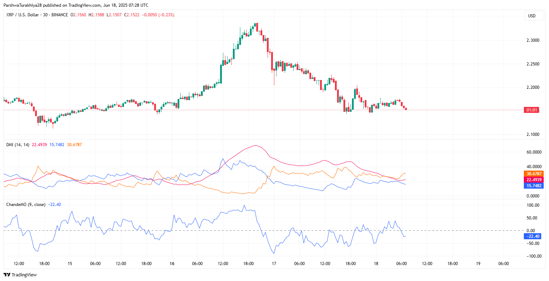
Task: Click the 2.3000 price axis label
Action: [x=533, y=40]
